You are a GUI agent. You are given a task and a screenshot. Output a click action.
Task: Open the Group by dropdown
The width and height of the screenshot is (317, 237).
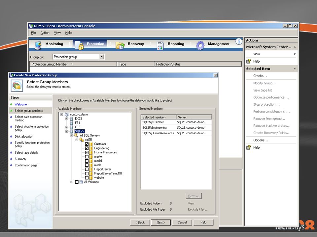(102, 57)
